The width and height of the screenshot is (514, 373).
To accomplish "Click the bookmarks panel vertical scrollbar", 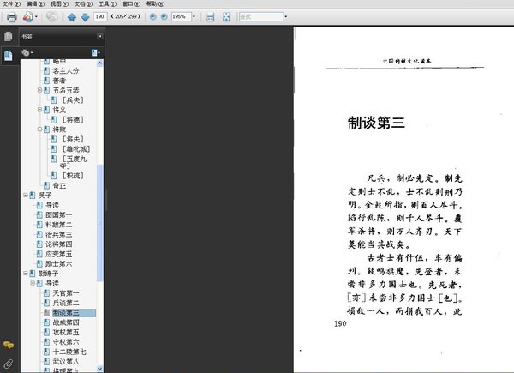I will point(100,223).
